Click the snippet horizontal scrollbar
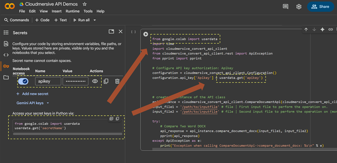 pyautogui.click(x=67, y=134)
